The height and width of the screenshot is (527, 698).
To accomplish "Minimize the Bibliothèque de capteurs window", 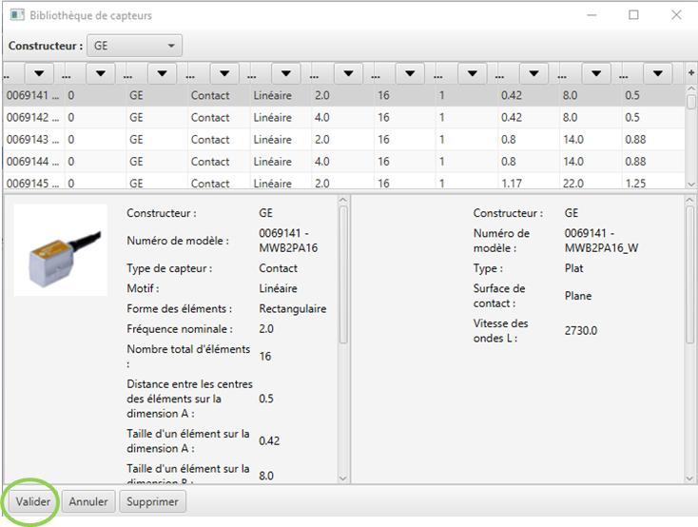I will 591,15.
